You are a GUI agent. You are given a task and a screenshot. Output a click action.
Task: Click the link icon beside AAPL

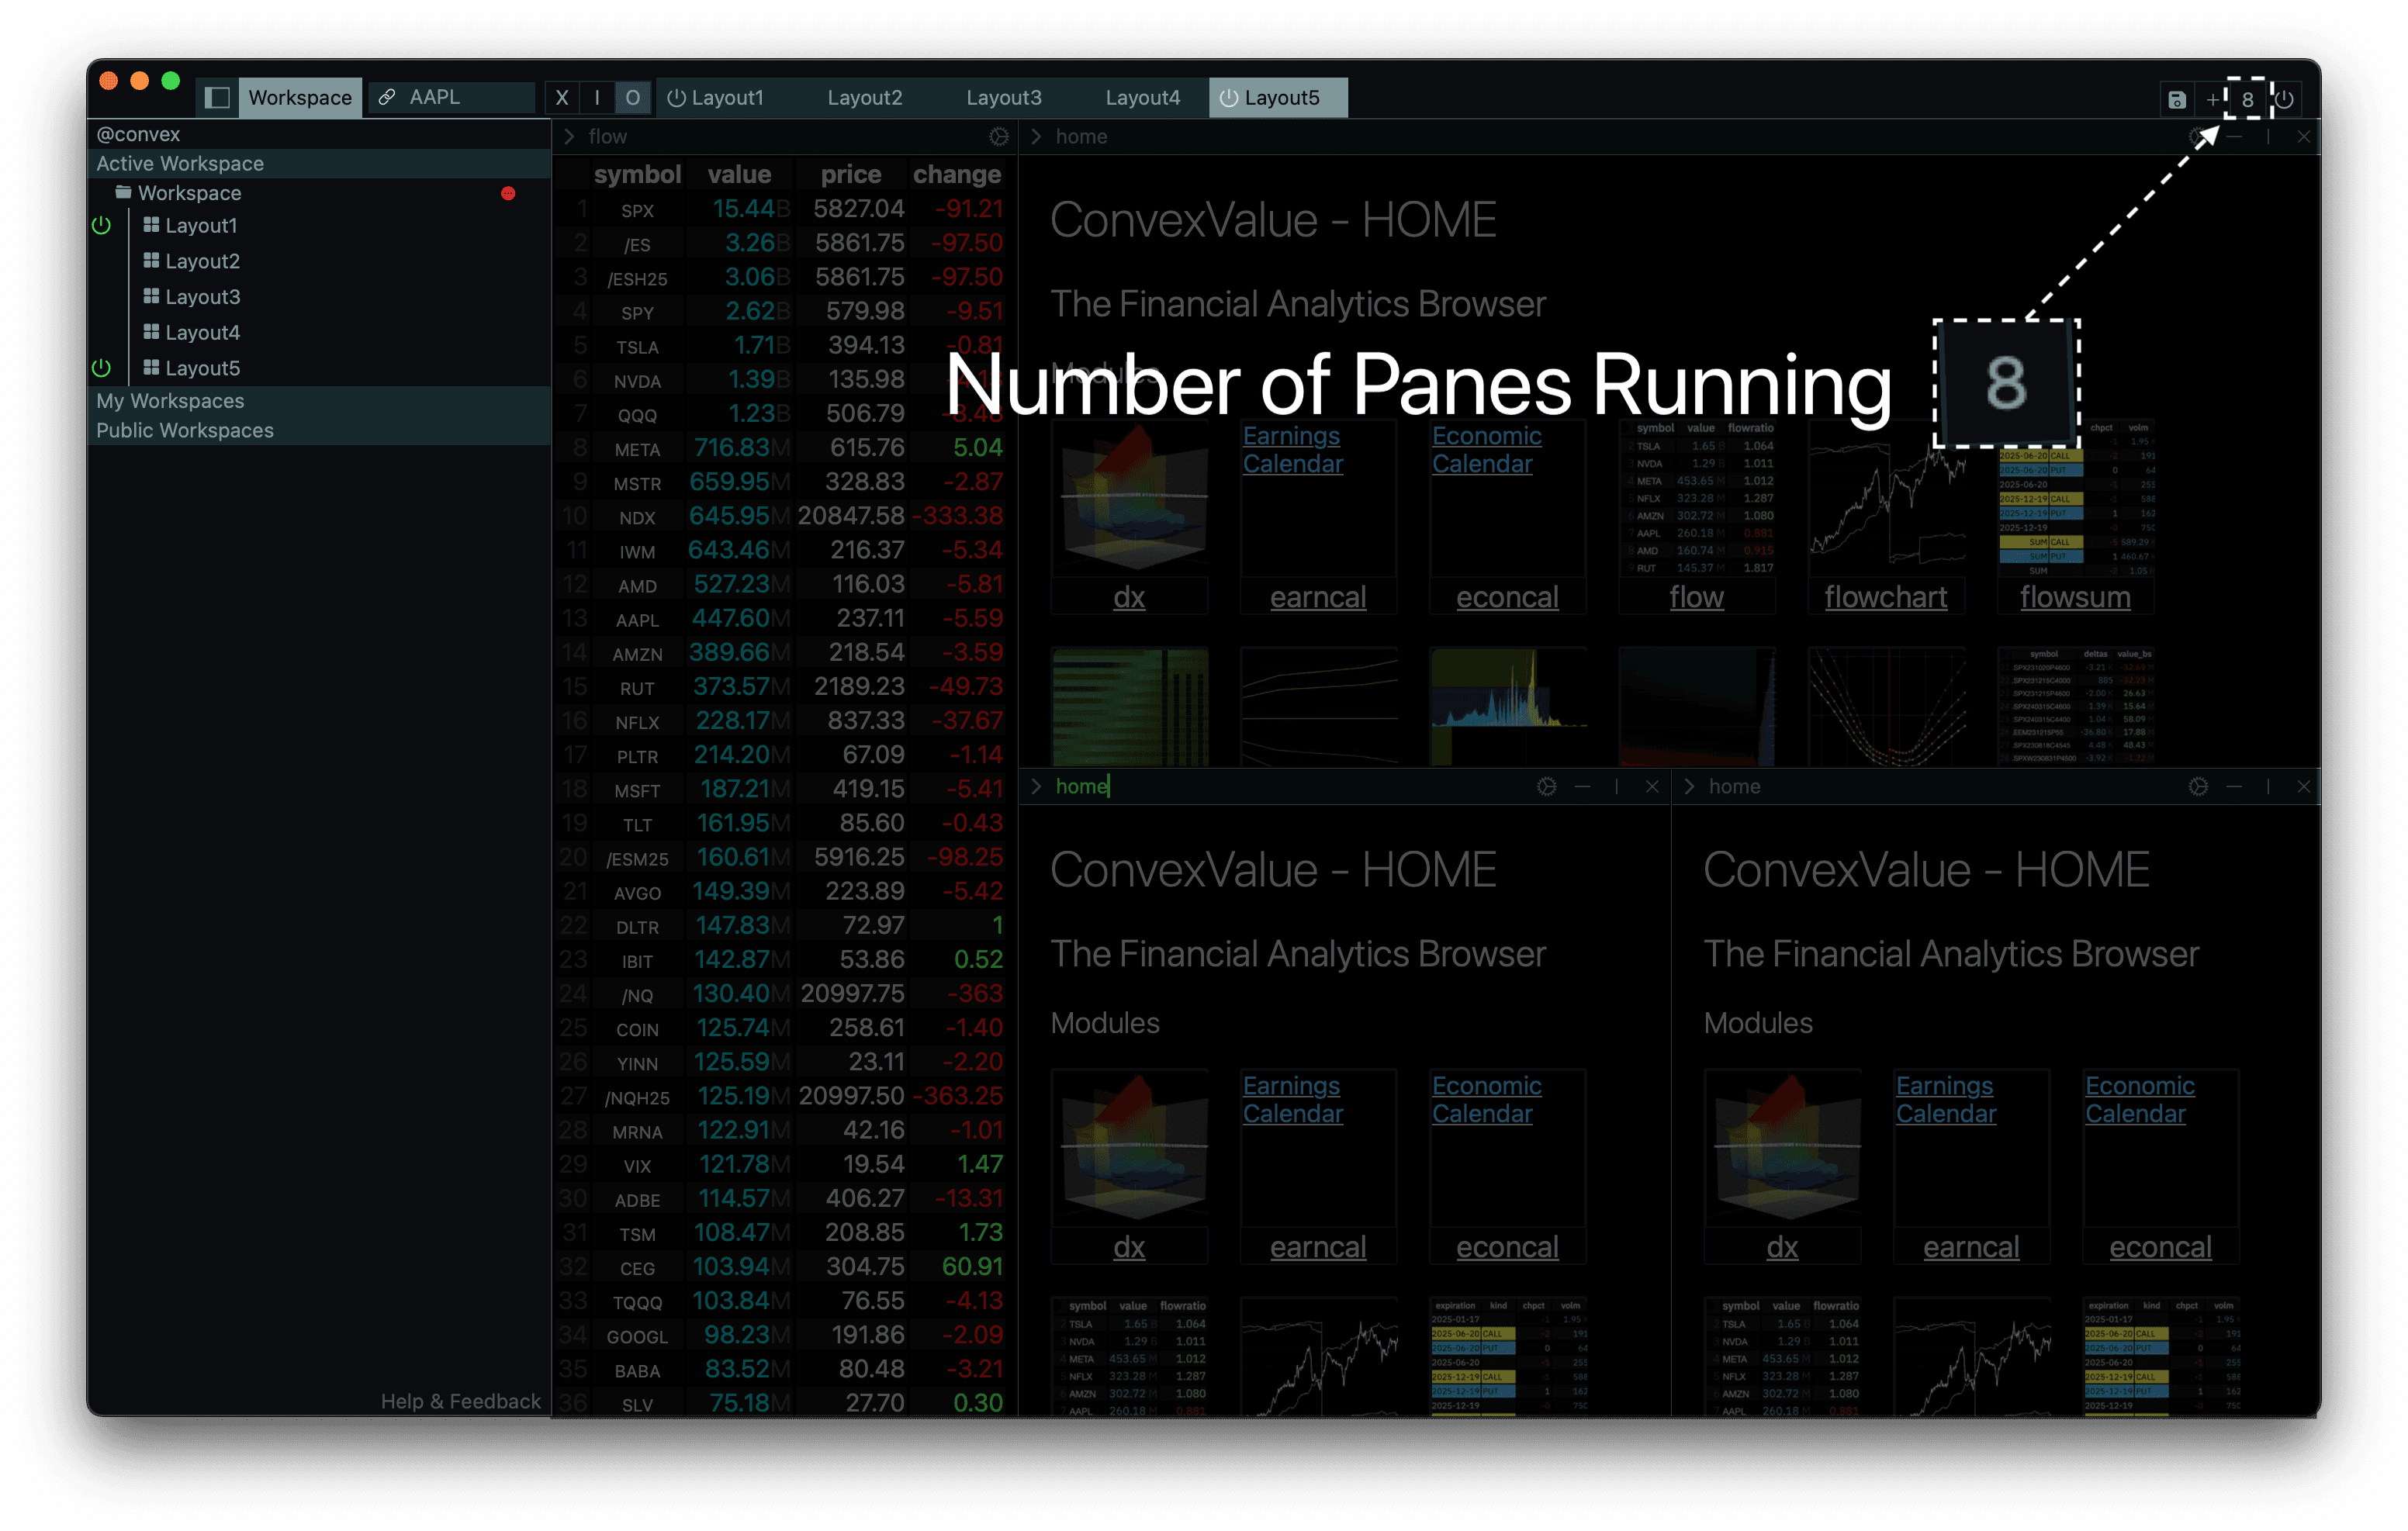[386, 98]
